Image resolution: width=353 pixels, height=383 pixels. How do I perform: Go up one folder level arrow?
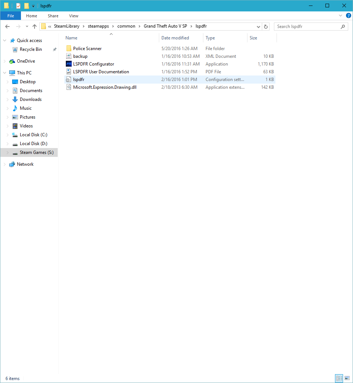pyautogui.click(x=35, y=27)
